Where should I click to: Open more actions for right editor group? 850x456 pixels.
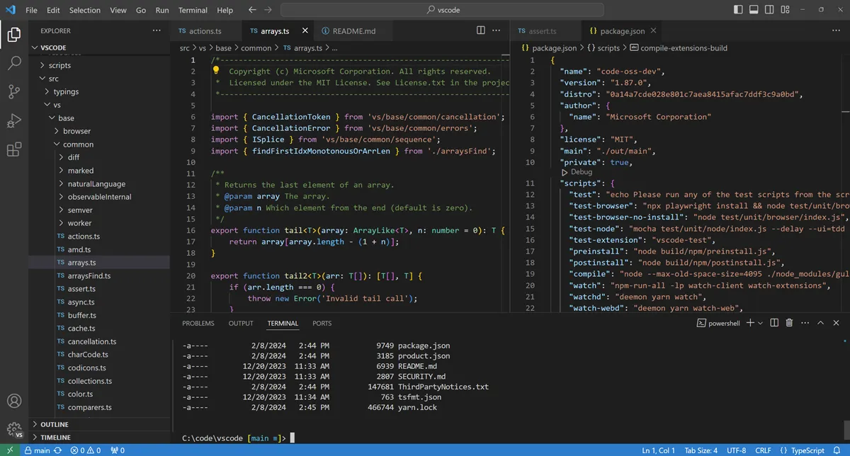pyautogui.click(x=835, y=31)
